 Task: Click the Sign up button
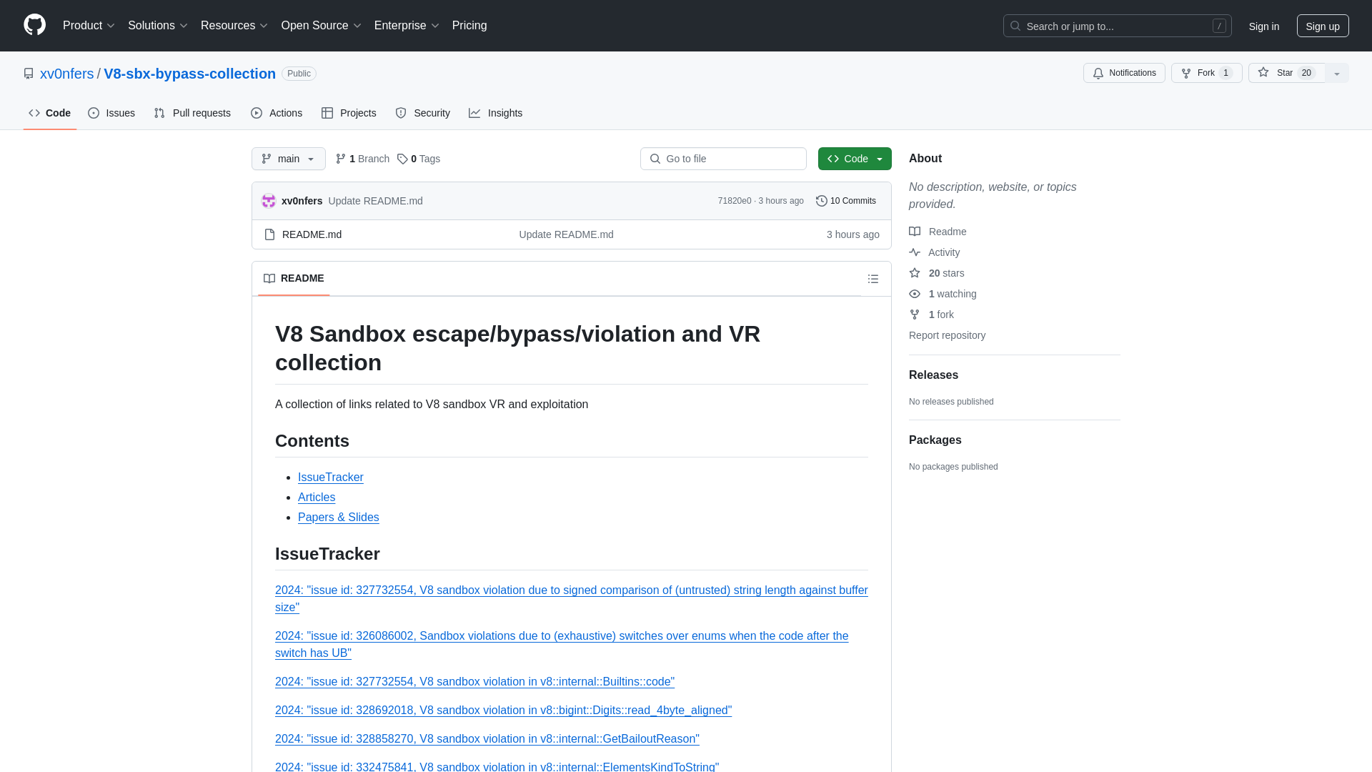[x=1322, y=26]
